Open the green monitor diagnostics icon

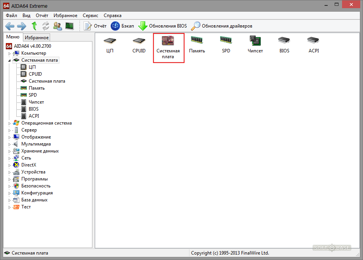click(x=69, y=26)
